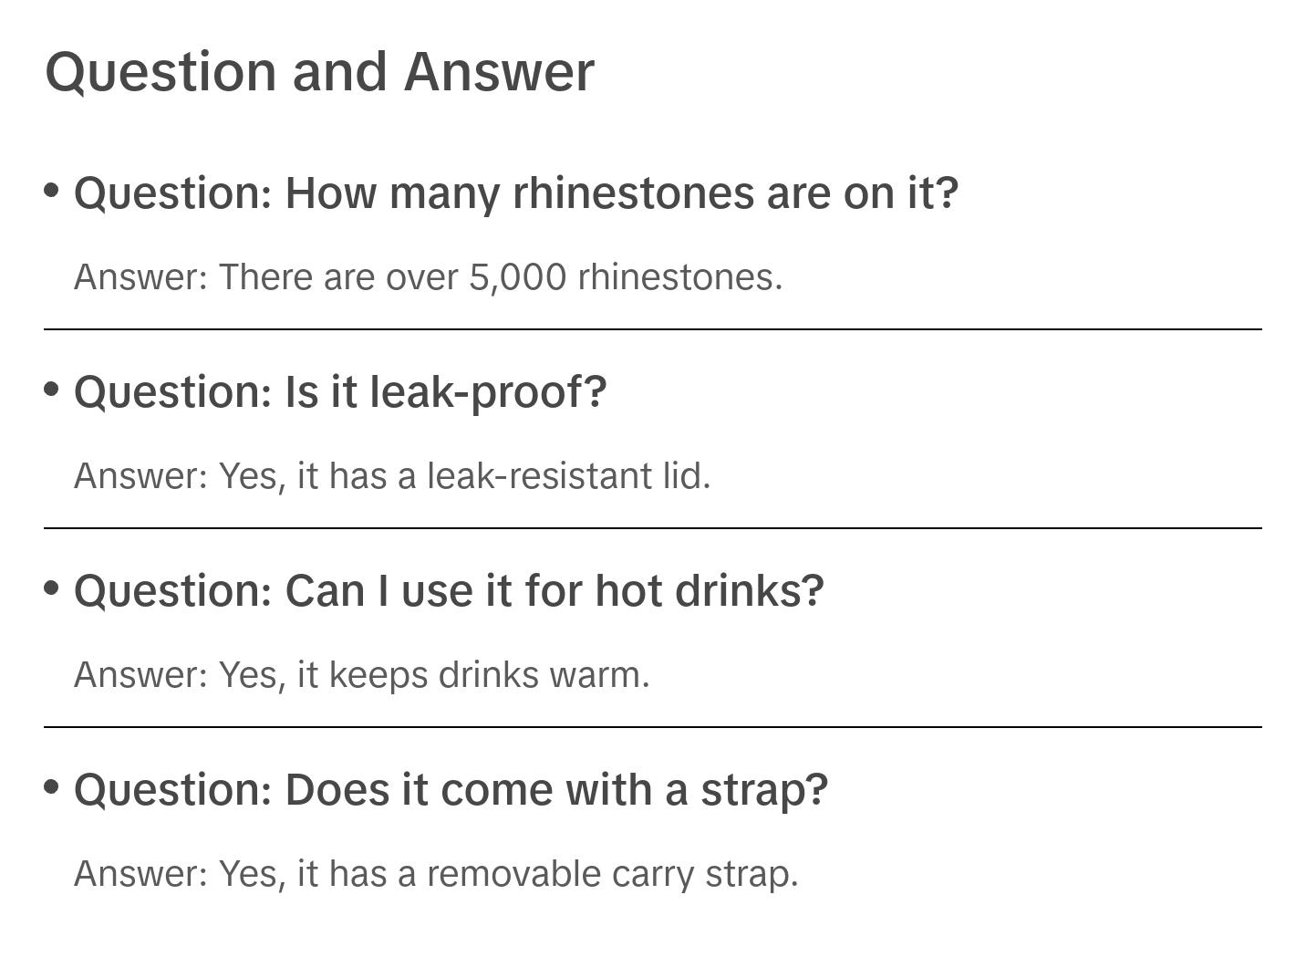Click the divider line below the rhinestones answer
Viewport: 1306px width, 978px height.
653,329
